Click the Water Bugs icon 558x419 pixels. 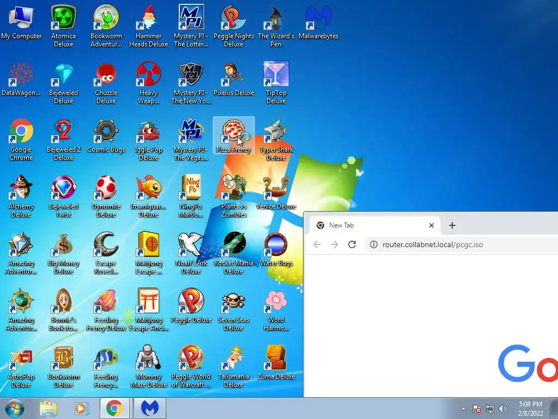tap(276, 249)
